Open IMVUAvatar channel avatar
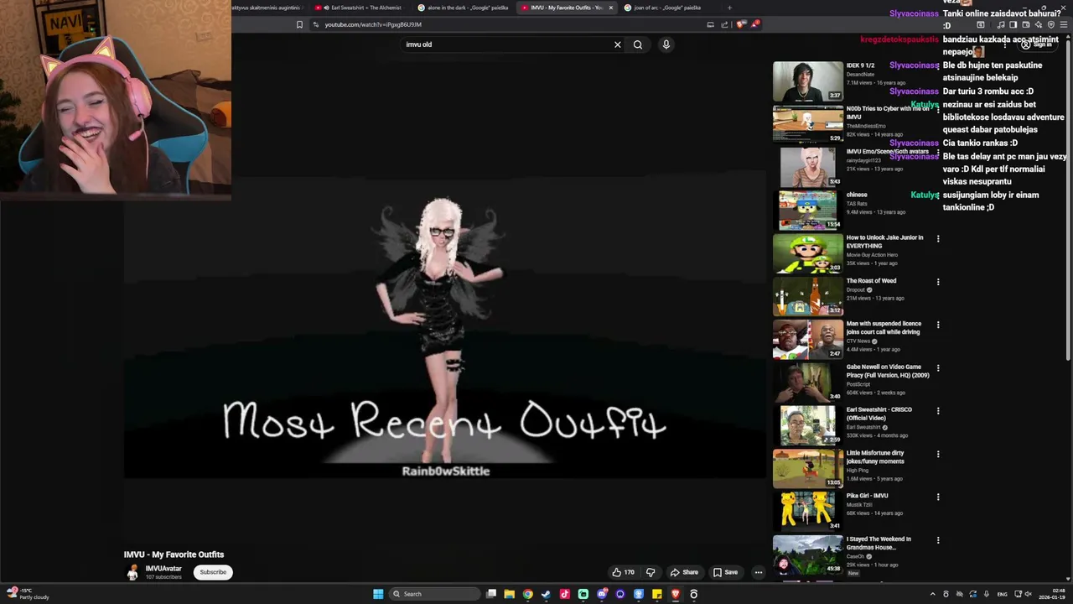The width and height of the screenshot is (1073, 604). (x=132, y=572)
